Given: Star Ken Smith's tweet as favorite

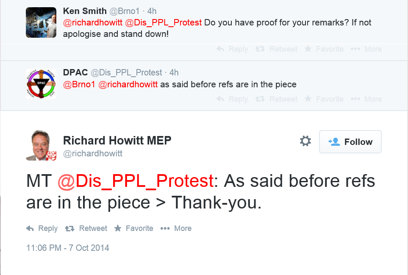Looking at the screenshot, I should pyautogui.click(x=308, y=49).
